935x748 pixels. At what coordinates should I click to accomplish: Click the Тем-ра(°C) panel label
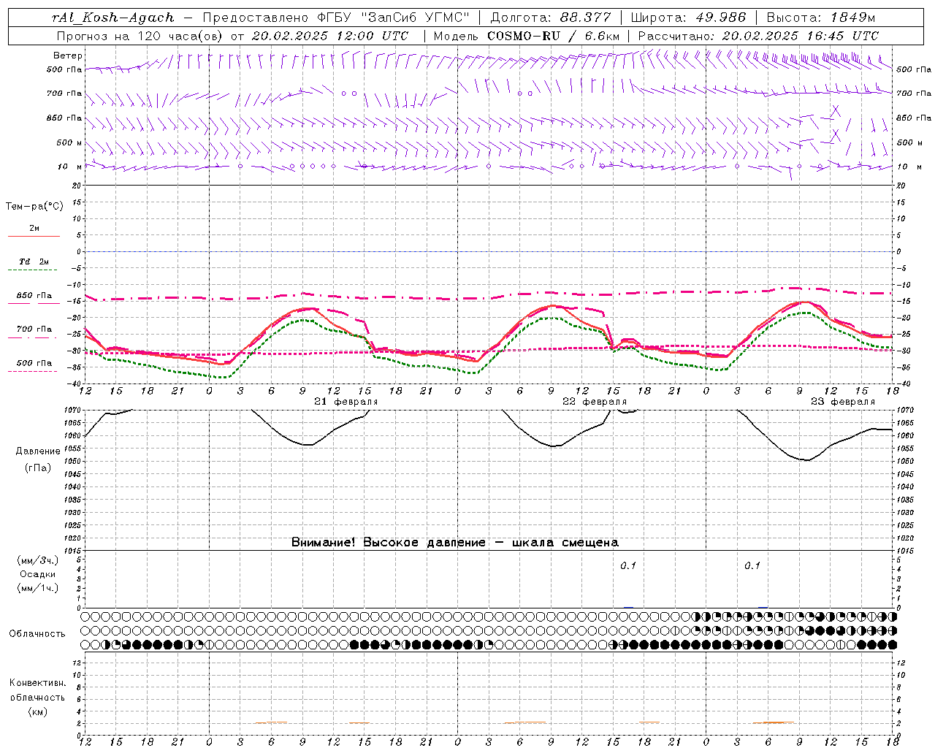click(34, 207)
